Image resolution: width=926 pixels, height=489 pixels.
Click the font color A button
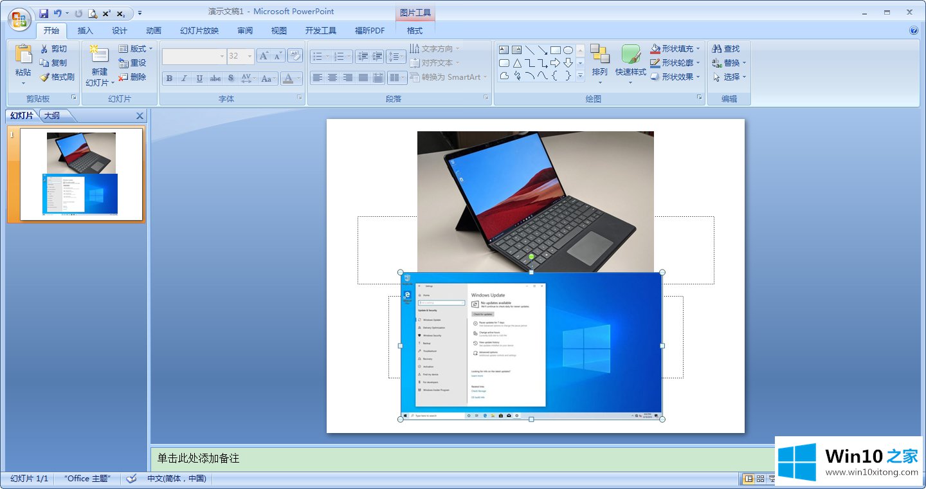(x=287, y=78)
